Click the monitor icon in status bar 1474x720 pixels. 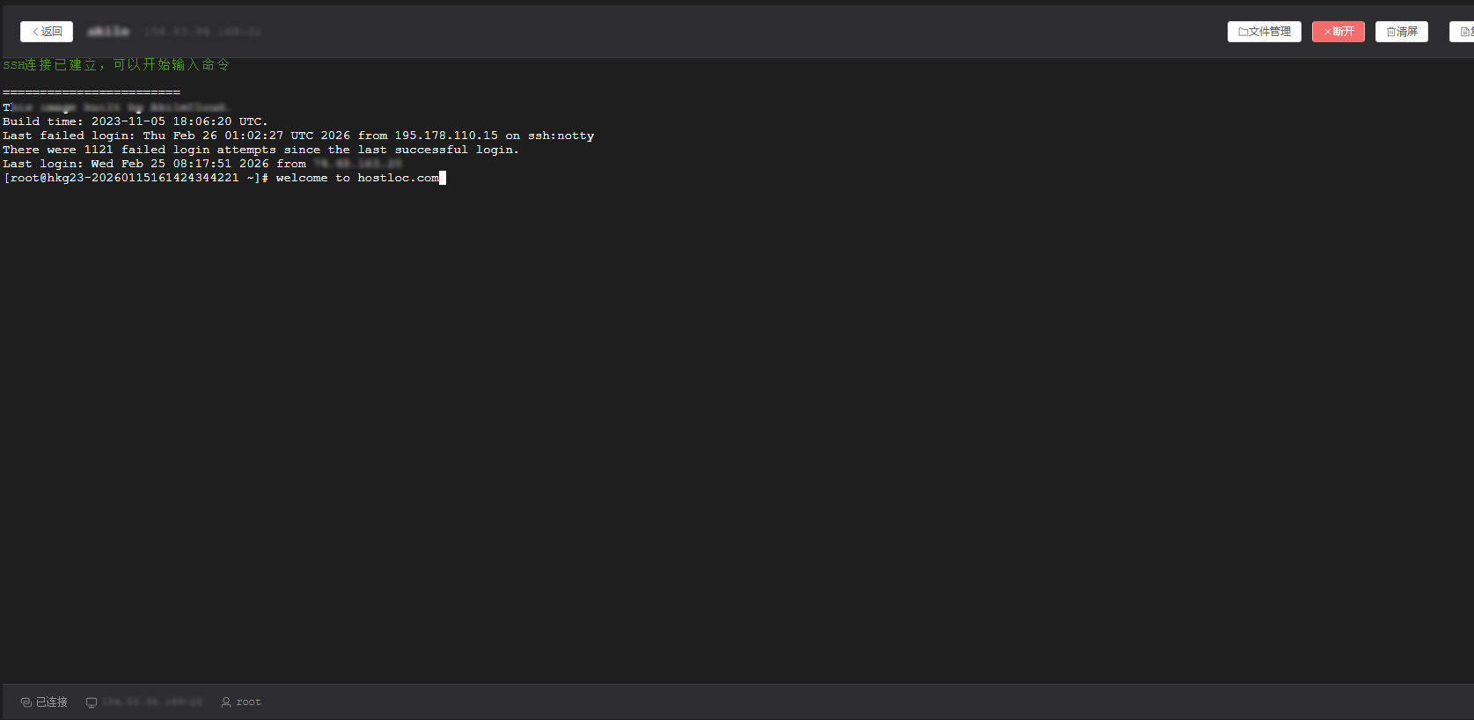pyautogui.click(x=92, y=702)
